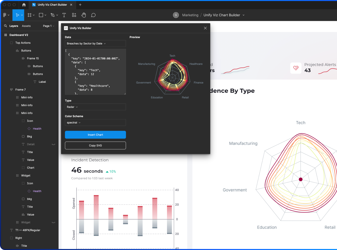337x250 pixels.
Task: Click the search icon in the Layers panel
Action: 5,26
